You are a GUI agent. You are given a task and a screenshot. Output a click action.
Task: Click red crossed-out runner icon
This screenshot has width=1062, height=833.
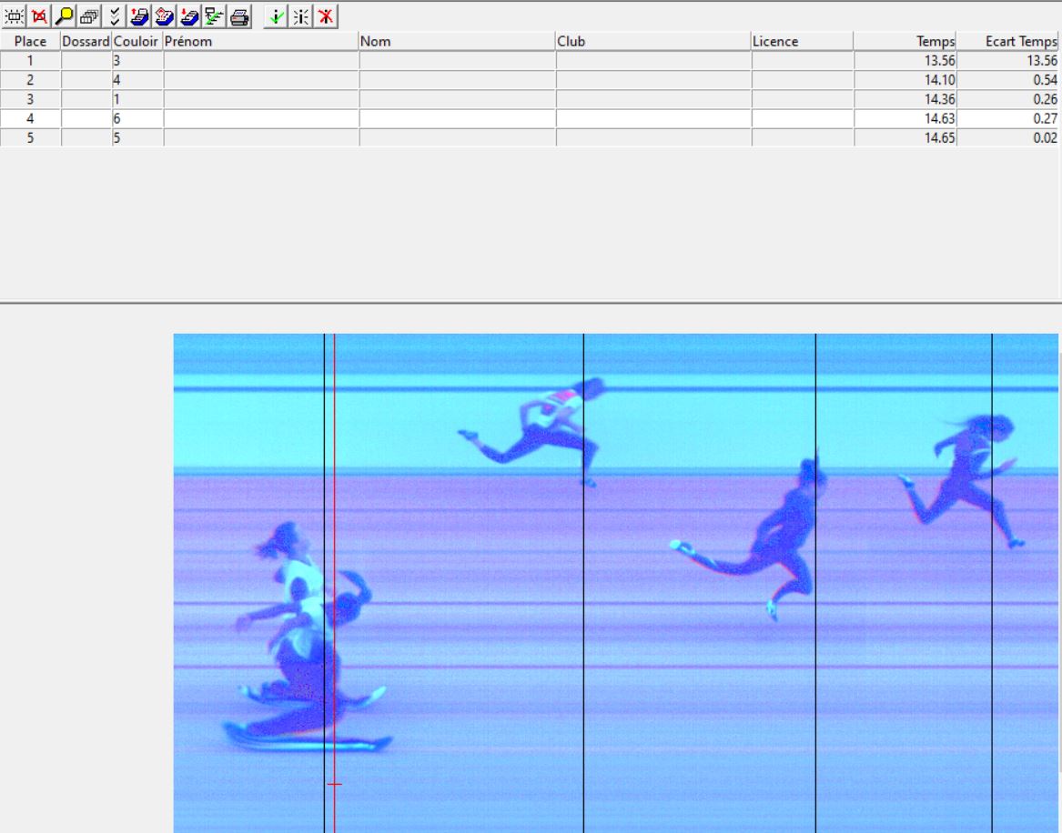[x=326, y=16]
